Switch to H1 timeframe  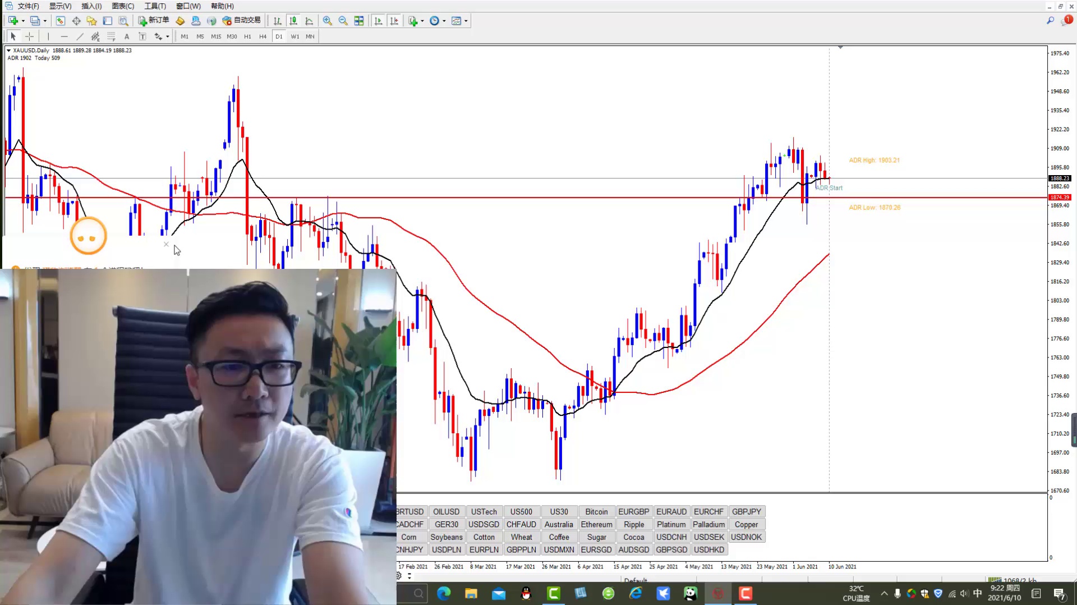247,36
